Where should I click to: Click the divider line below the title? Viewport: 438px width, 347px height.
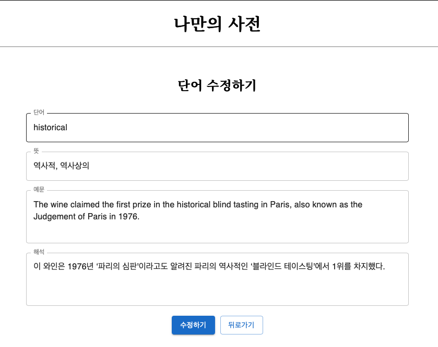(219, 46)
